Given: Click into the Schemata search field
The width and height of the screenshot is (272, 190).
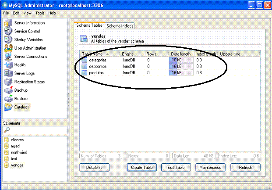Looking at the screenshot, I should (35, 130).
